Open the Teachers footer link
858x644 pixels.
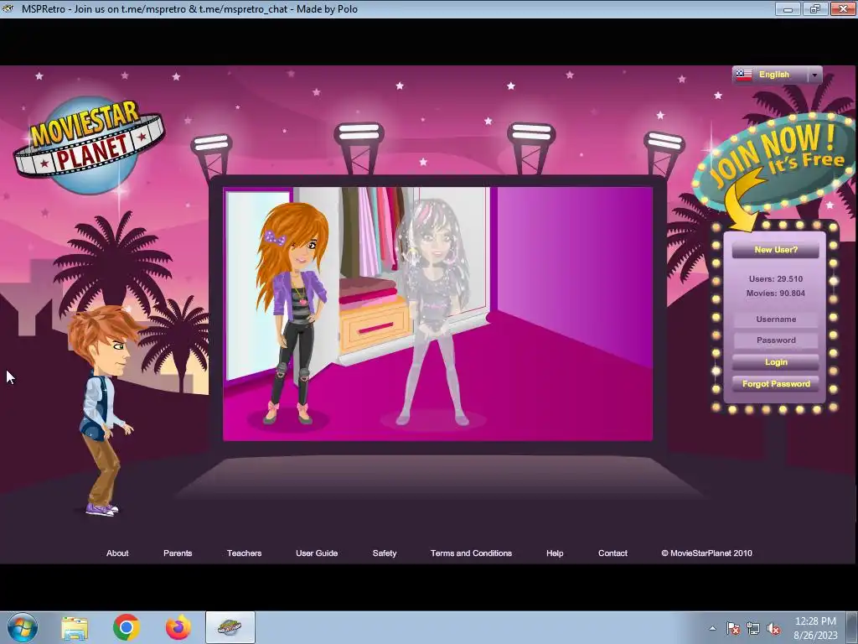point(244,553)
